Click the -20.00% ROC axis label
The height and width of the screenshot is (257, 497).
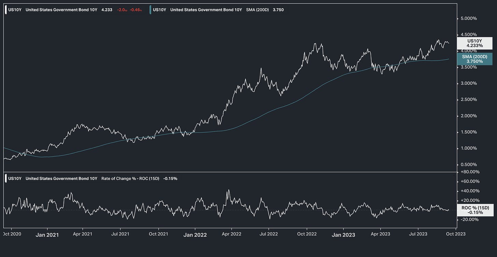470,219
